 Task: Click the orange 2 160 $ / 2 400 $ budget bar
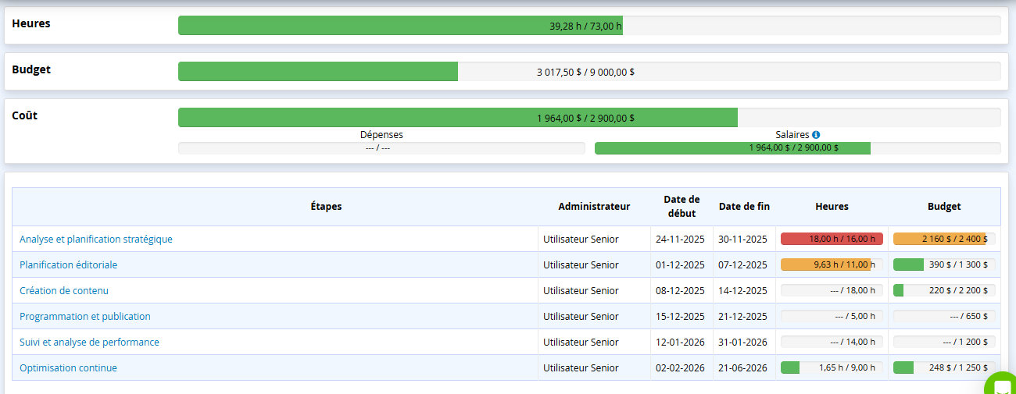point(944,240)
